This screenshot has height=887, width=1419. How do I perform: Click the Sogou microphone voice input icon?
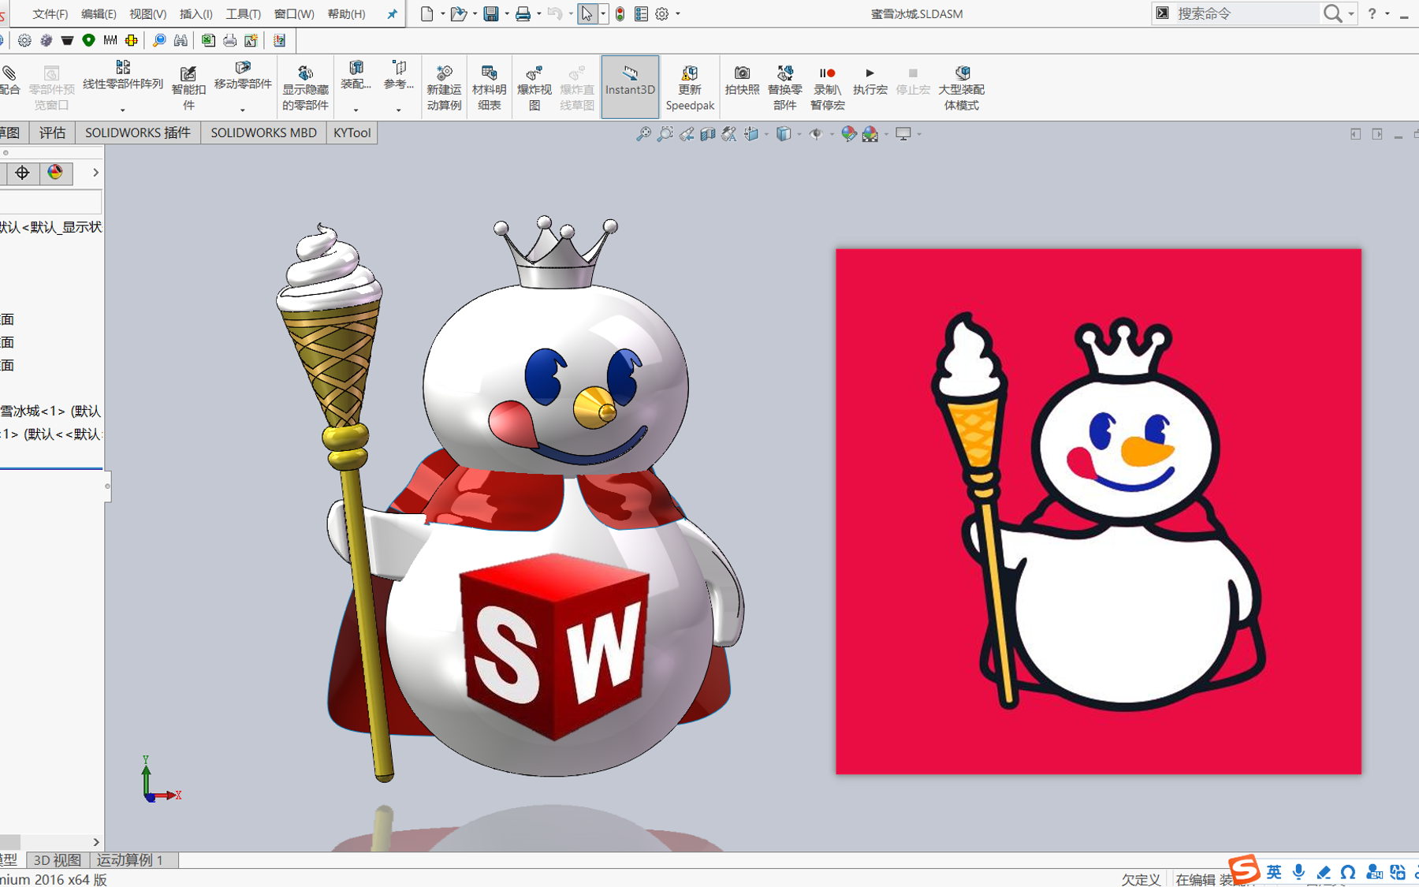point(1298,872)
